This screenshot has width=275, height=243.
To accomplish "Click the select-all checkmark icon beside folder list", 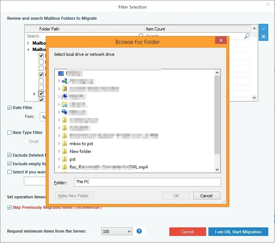I will click(263, 28).
